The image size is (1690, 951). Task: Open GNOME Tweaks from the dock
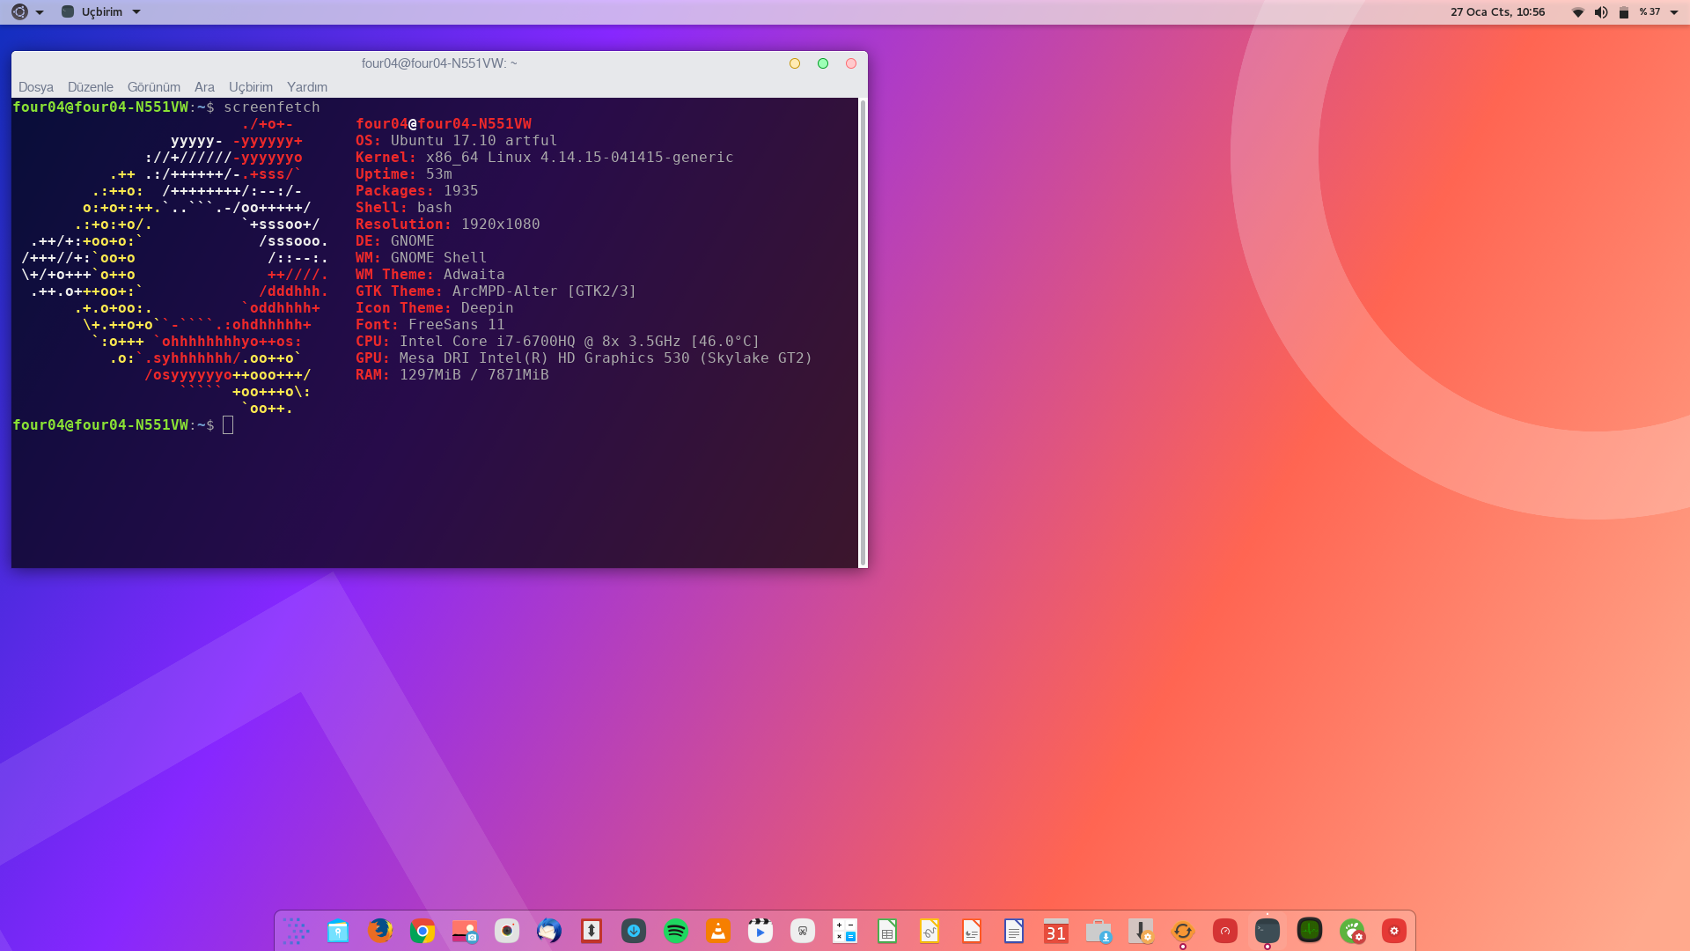tap(1352, 931)
